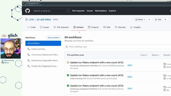Screen dimensions: 171x96
Task: Open the GitHub home logo
Action: pyautogui.click(x=28, y=11)
